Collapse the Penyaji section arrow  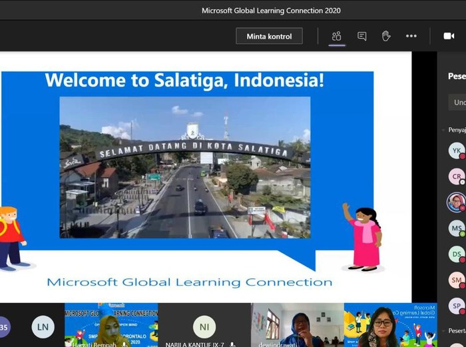point(443,130)
